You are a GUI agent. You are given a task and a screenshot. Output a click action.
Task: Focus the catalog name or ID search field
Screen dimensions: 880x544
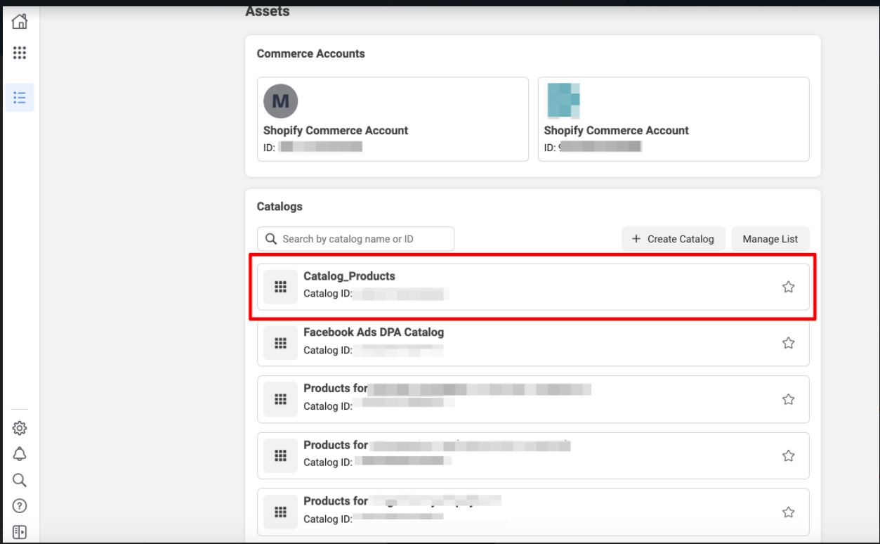coord(355,239)
